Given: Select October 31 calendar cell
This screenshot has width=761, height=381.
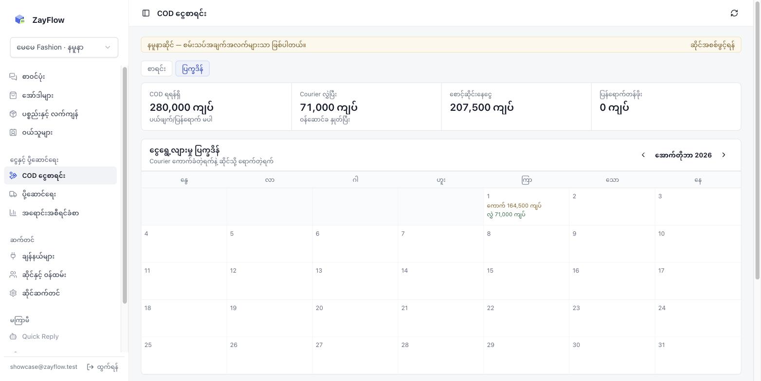Looking at the screenshot, I should pyautogui.click(x=698, y=356).
